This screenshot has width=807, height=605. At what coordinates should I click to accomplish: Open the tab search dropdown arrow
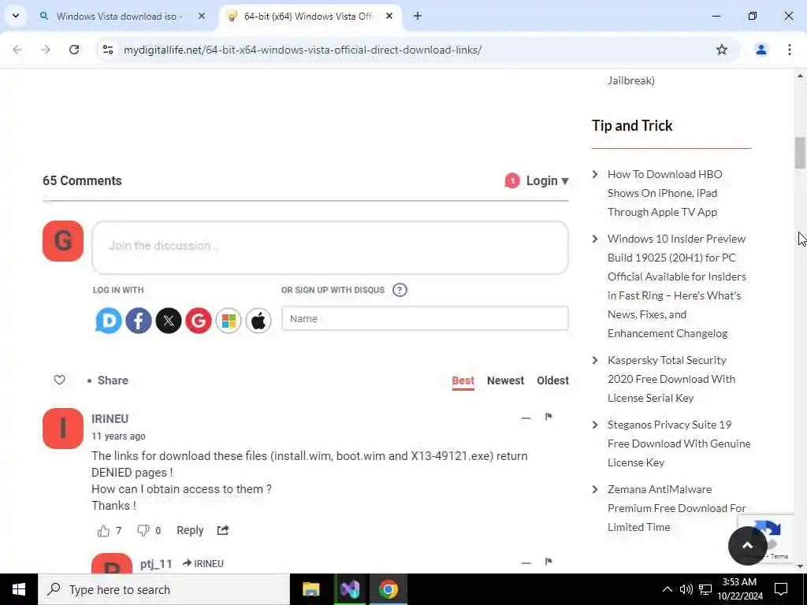[16, 16]
